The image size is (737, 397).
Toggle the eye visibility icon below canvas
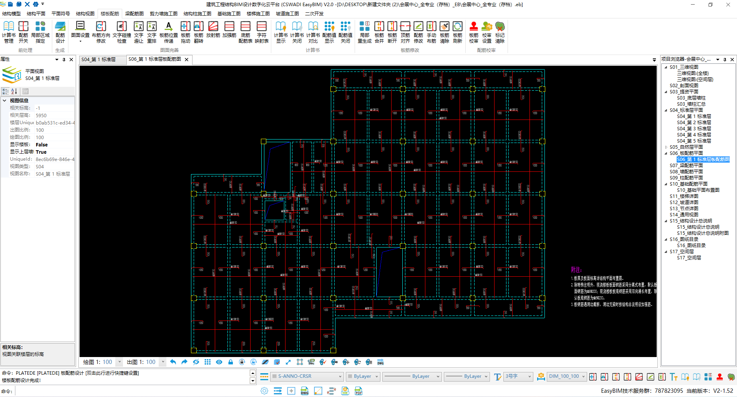tap(219, 362)
